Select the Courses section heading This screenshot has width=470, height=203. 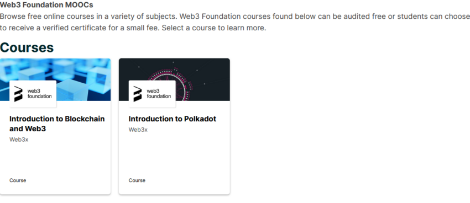click(27, 47)
